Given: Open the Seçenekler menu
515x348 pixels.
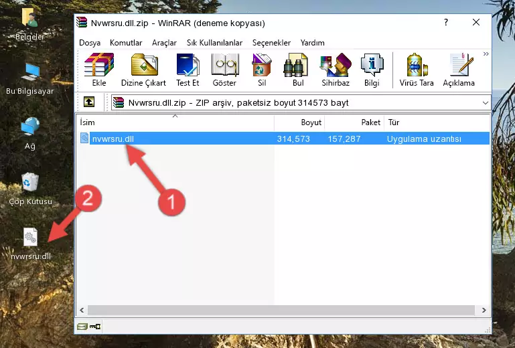Looking at the screenshot, I should pyautogui.click(x=271, y=43).
